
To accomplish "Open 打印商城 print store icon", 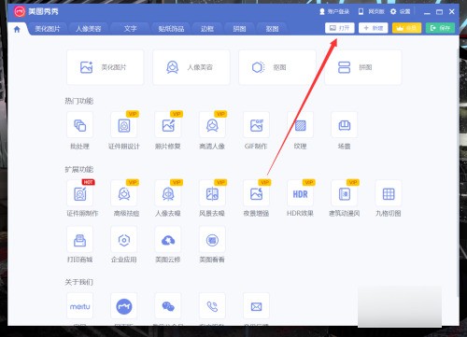I will [79, 240].
